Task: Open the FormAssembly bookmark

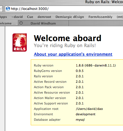Action: click(x=101, y=17)
